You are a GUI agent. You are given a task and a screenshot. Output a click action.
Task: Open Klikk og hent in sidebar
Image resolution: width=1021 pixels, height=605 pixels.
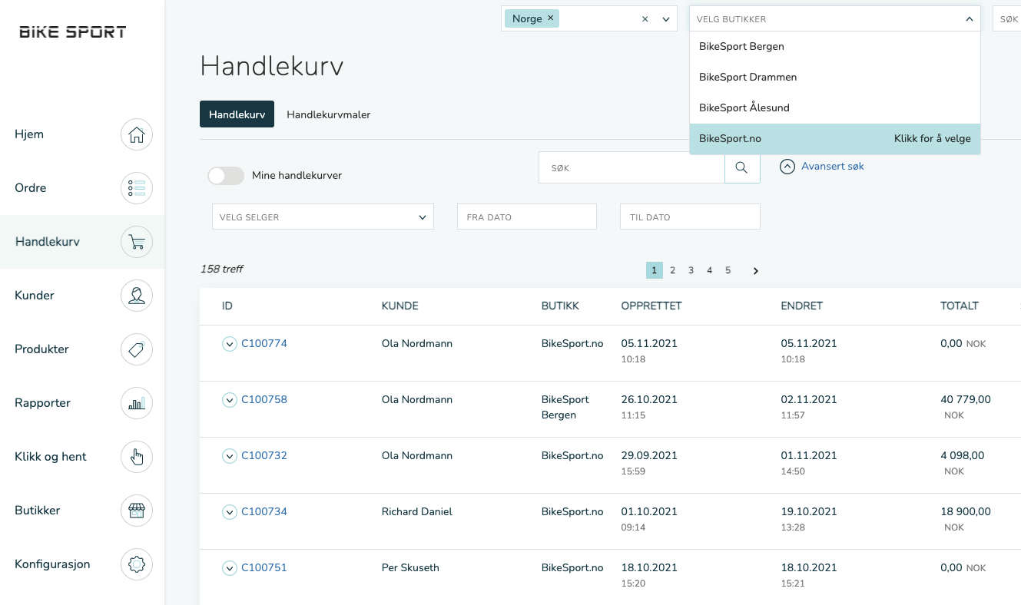[51, 457]
